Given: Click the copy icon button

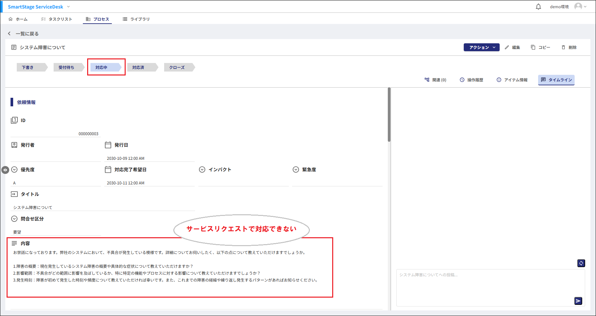Looking at the screenshot, I should pyautogui.click(x=533, y=48).
